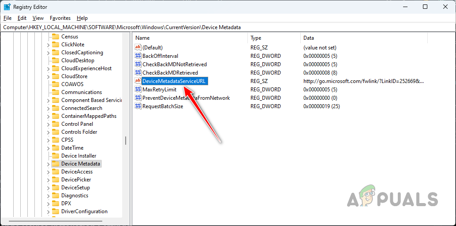Click the DeviceAccess folder icon

pos(56,172)
